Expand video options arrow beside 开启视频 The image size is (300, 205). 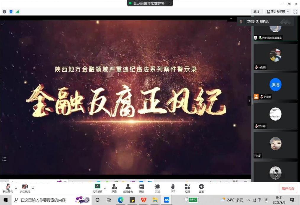tap(33, 188)
